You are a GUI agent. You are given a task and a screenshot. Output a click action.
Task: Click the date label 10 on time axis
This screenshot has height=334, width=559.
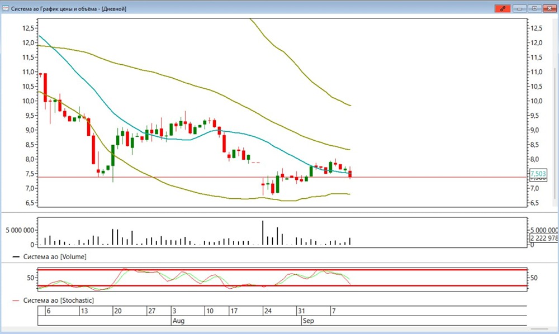pos(210,311)
